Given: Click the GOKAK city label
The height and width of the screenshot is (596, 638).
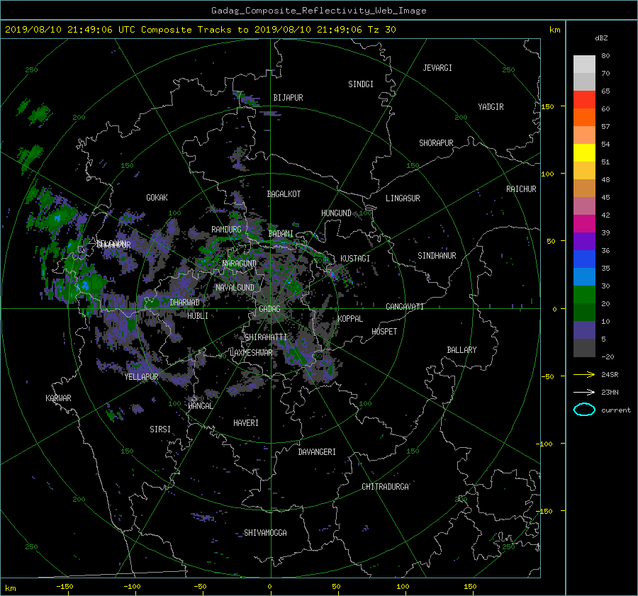Looking at the screenshot, I should pyautogui.click(x=157, y=197).
